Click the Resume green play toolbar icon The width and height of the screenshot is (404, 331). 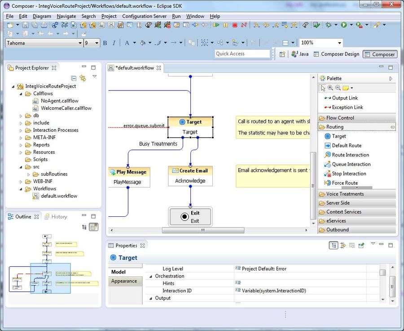click(x=216, y=25)
